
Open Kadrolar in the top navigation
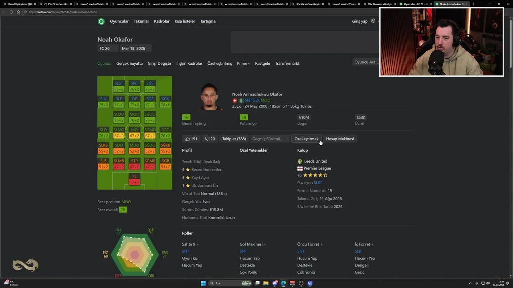162,21
